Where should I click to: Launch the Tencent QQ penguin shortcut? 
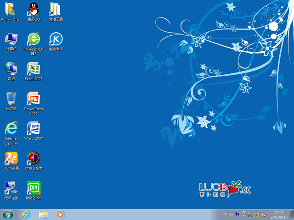[34, 11]
